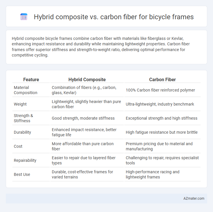Open the AZmater.com footer link

pos(194,199)
